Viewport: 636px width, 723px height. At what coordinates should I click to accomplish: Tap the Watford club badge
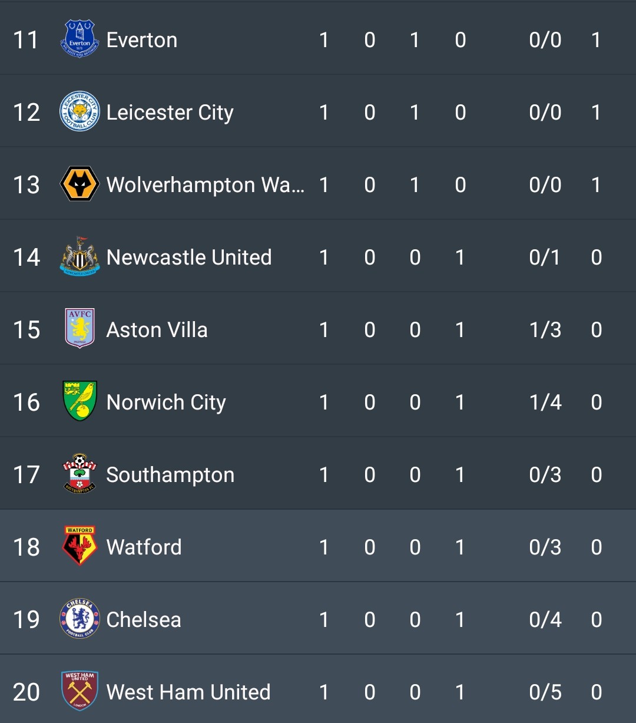click(79, 546)
